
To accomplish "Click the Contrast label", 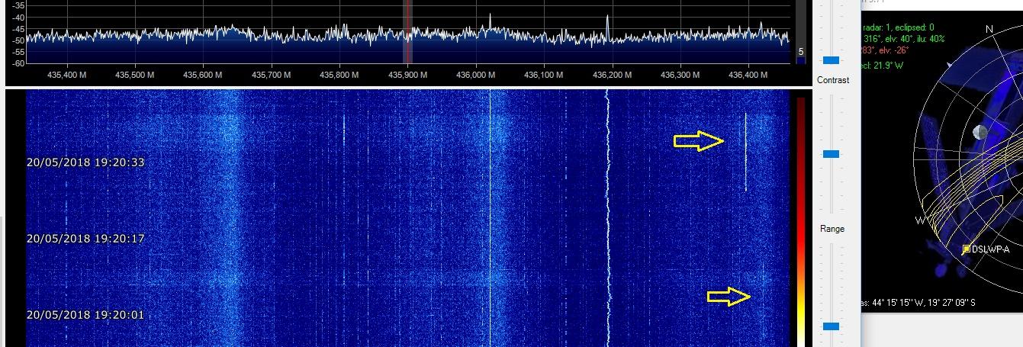I will click(832, 80).
